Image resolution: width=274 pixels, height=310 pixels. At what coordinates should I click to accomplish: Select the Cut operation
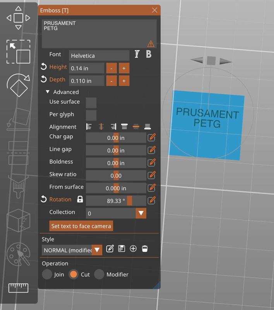pyautogui.click(x=74, y=274)
